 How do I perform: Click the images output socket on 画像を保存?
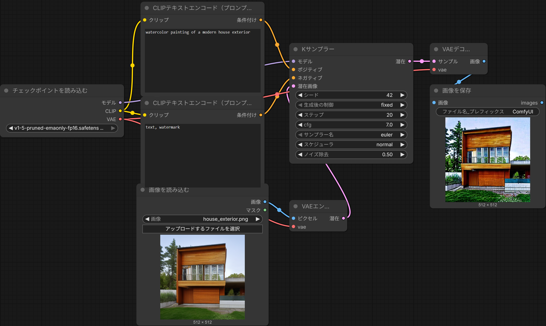point(542,103)
